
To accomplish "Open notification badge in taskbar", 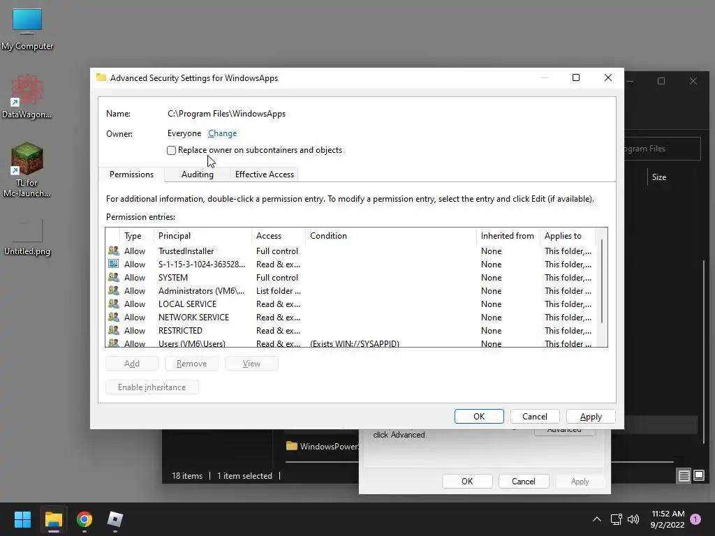I will click(x=695, y=519).
